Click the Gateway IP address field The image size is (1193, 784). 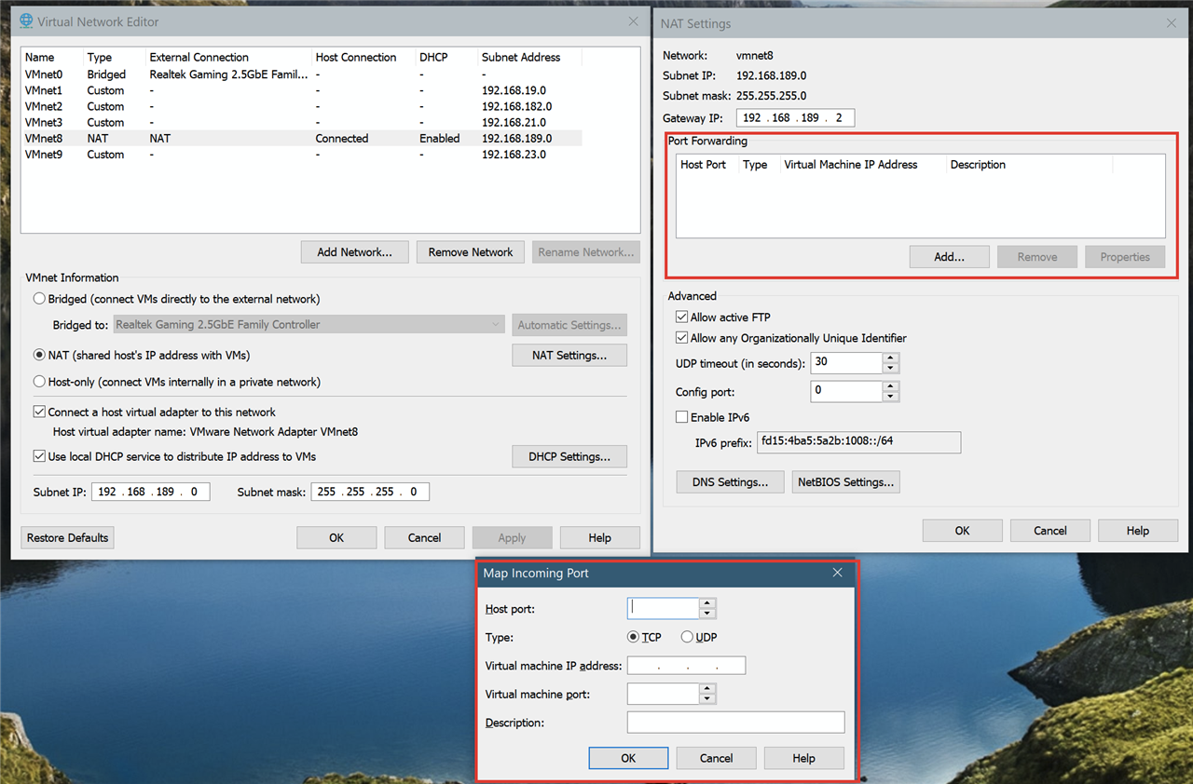point(795,118)
